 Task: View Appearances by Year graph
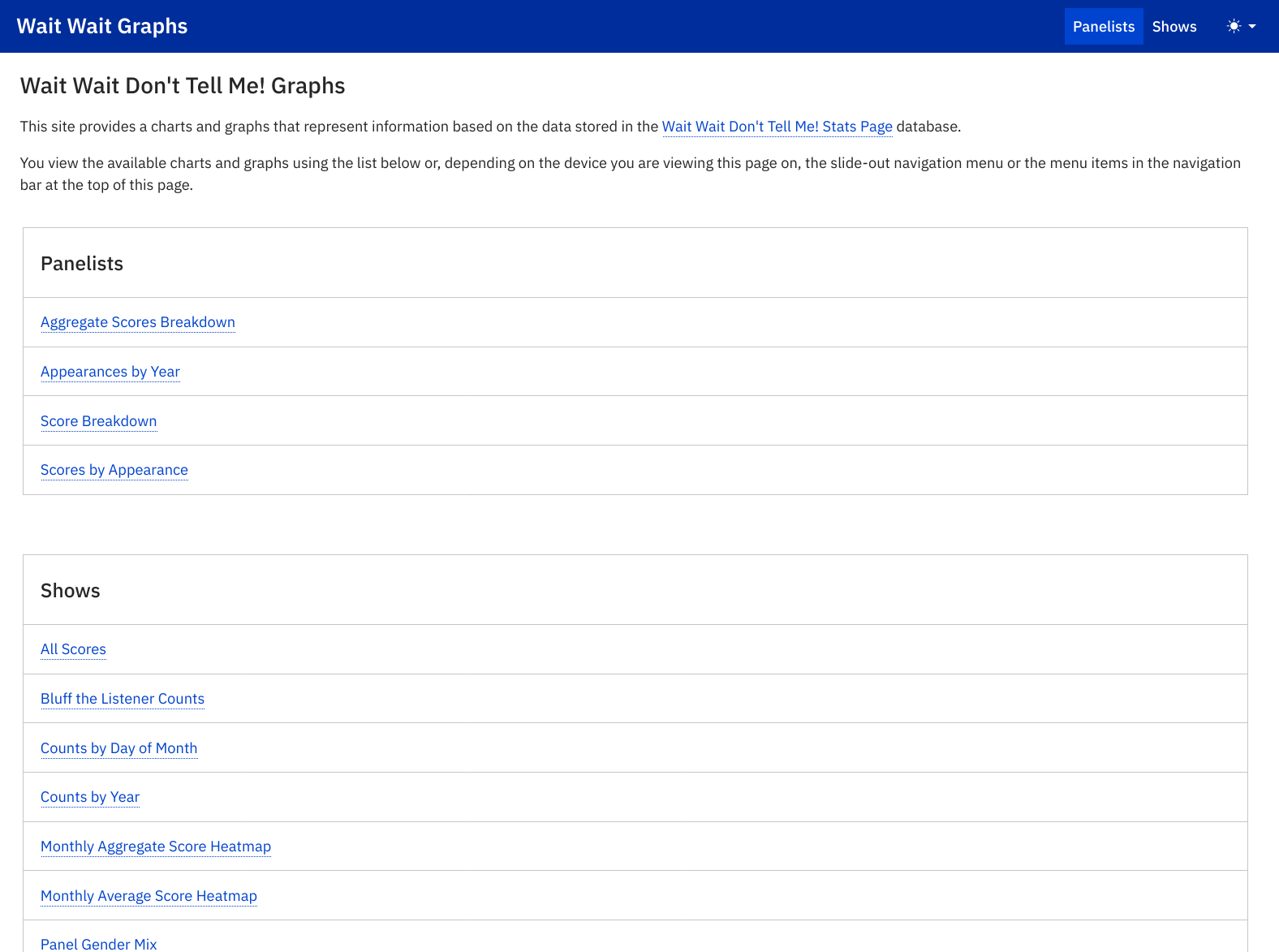pos(110,372)
